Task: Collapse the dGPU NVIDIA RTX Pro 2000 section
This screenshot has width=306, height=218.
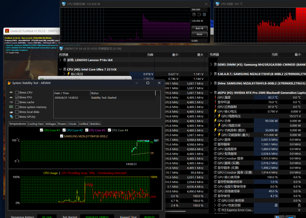Action: 211,92
